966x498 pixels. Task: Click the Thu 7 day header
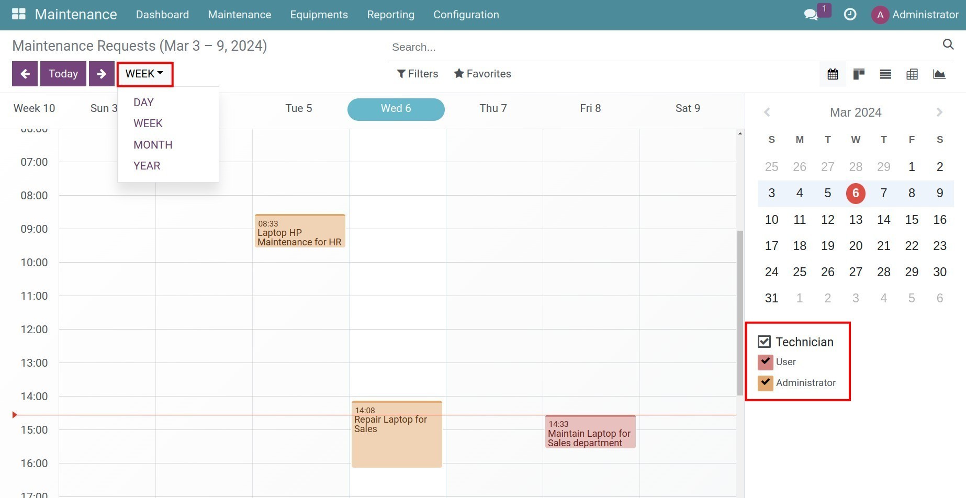pyautogui.click(x=493, y=108)
